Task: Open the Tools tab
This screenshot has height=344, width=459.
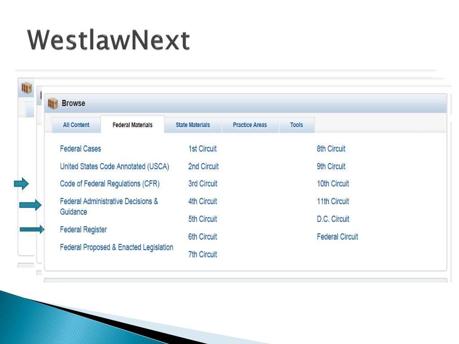Action: point(297,125)
